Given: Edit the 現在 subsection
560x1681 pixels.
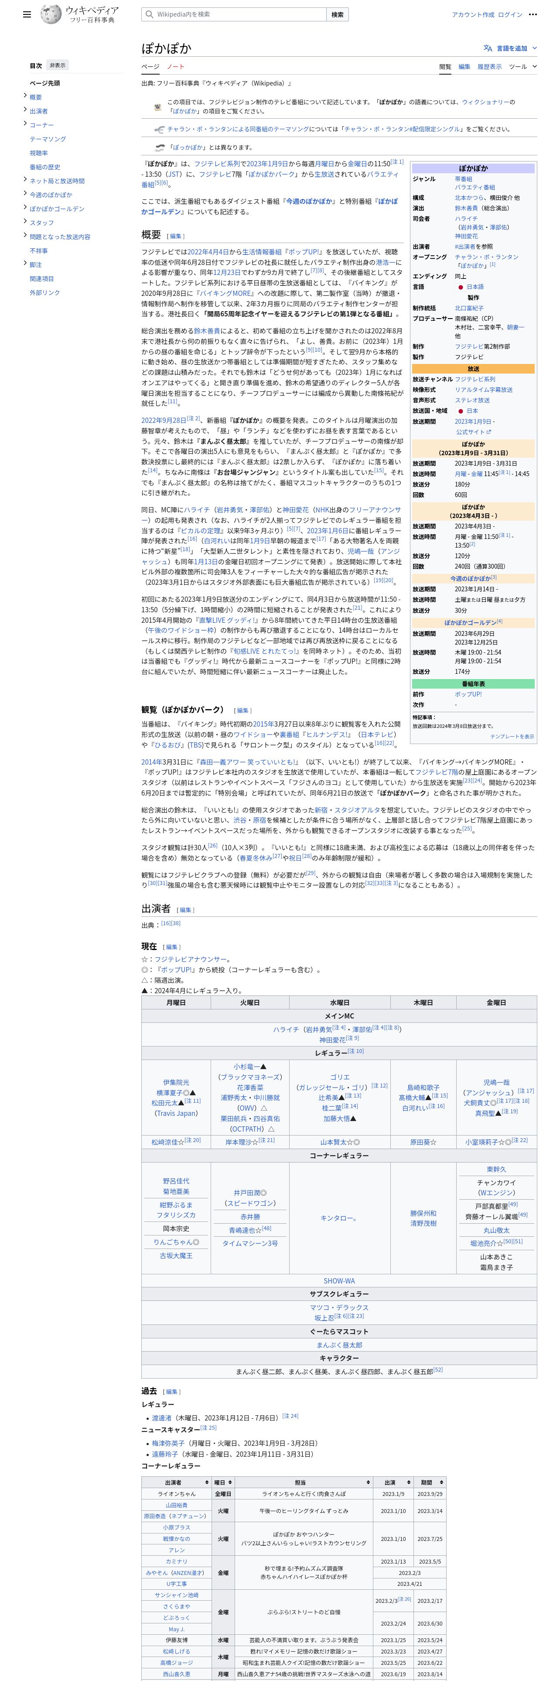Looking at the screenshot, I should pos(172,947).
